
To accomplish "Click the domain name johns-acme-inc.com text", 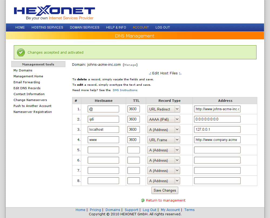I will pos(104,65).
